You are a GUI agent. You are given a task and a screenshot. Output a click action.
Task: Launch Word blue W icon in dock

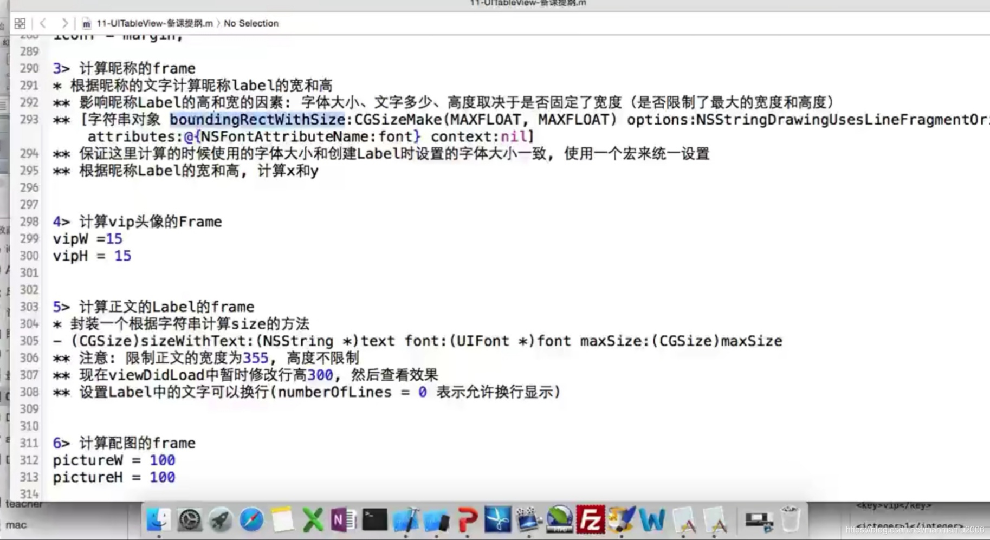(x=652, y=520)
